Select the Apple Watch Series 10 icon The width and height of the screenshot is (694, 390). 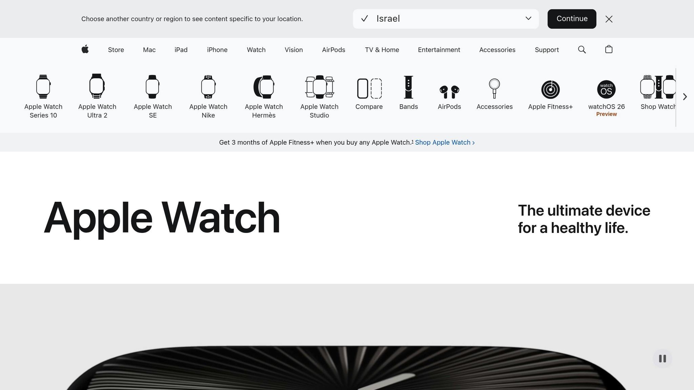click(43, 87)
